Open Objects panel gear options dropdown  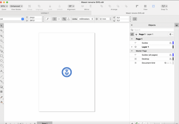(x=171, y=34)
